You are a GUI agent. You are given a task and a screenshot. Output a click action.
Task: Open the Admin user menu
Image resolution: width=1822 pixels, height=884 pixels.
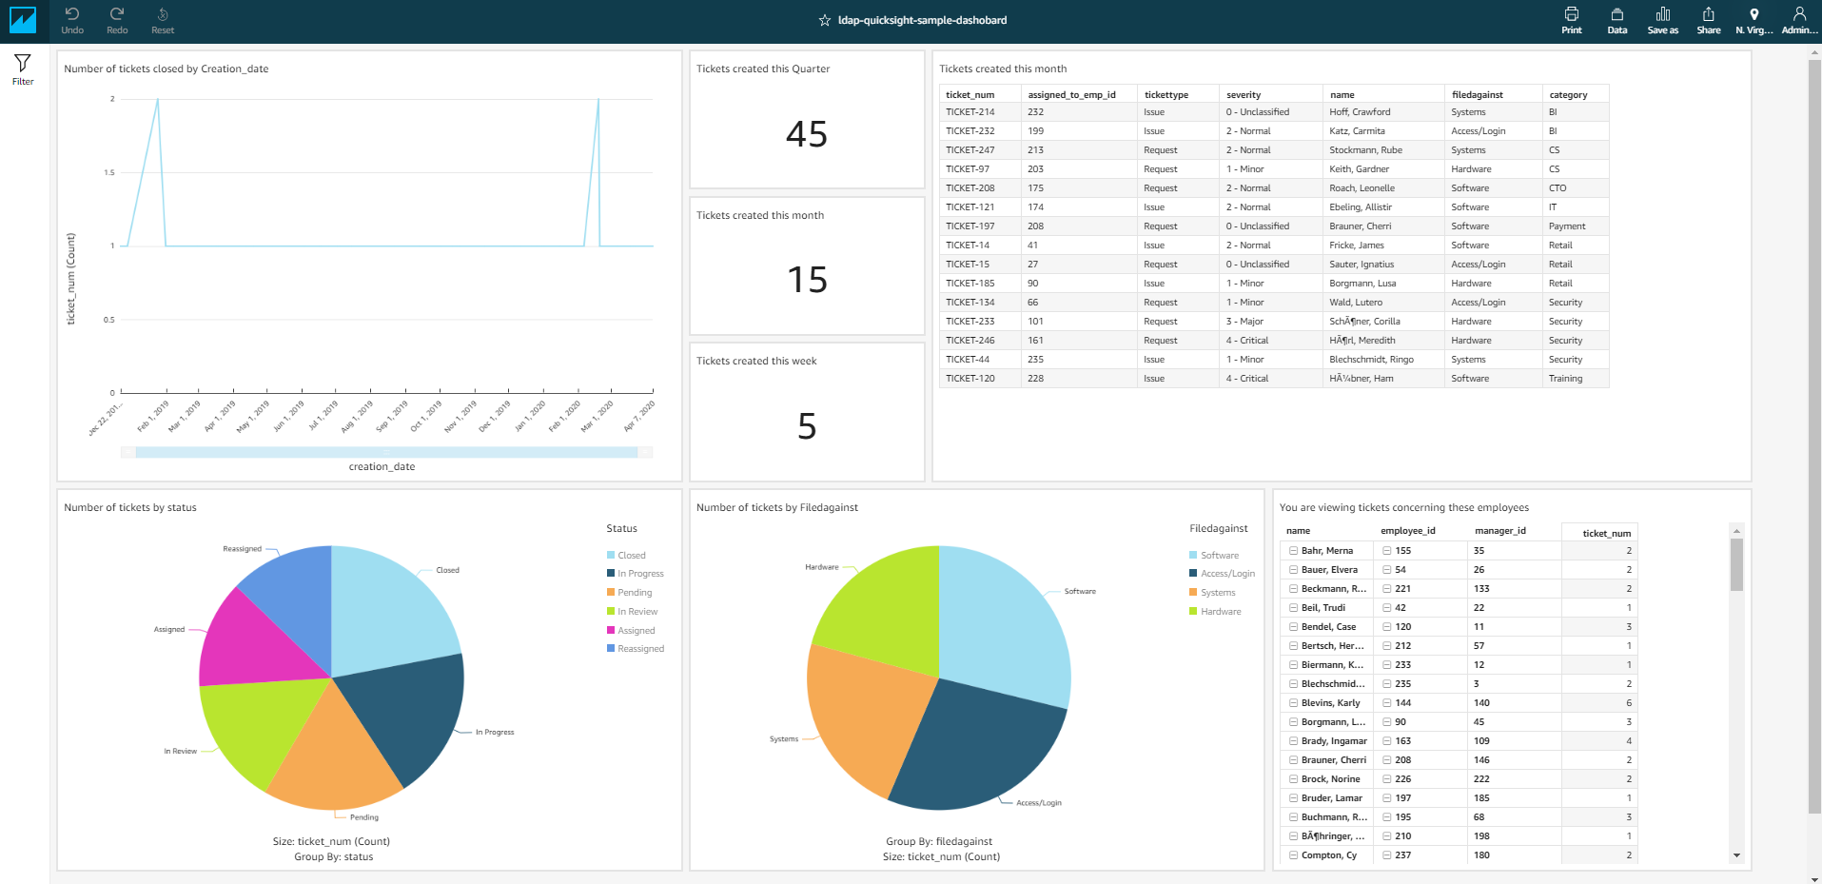1799,20
